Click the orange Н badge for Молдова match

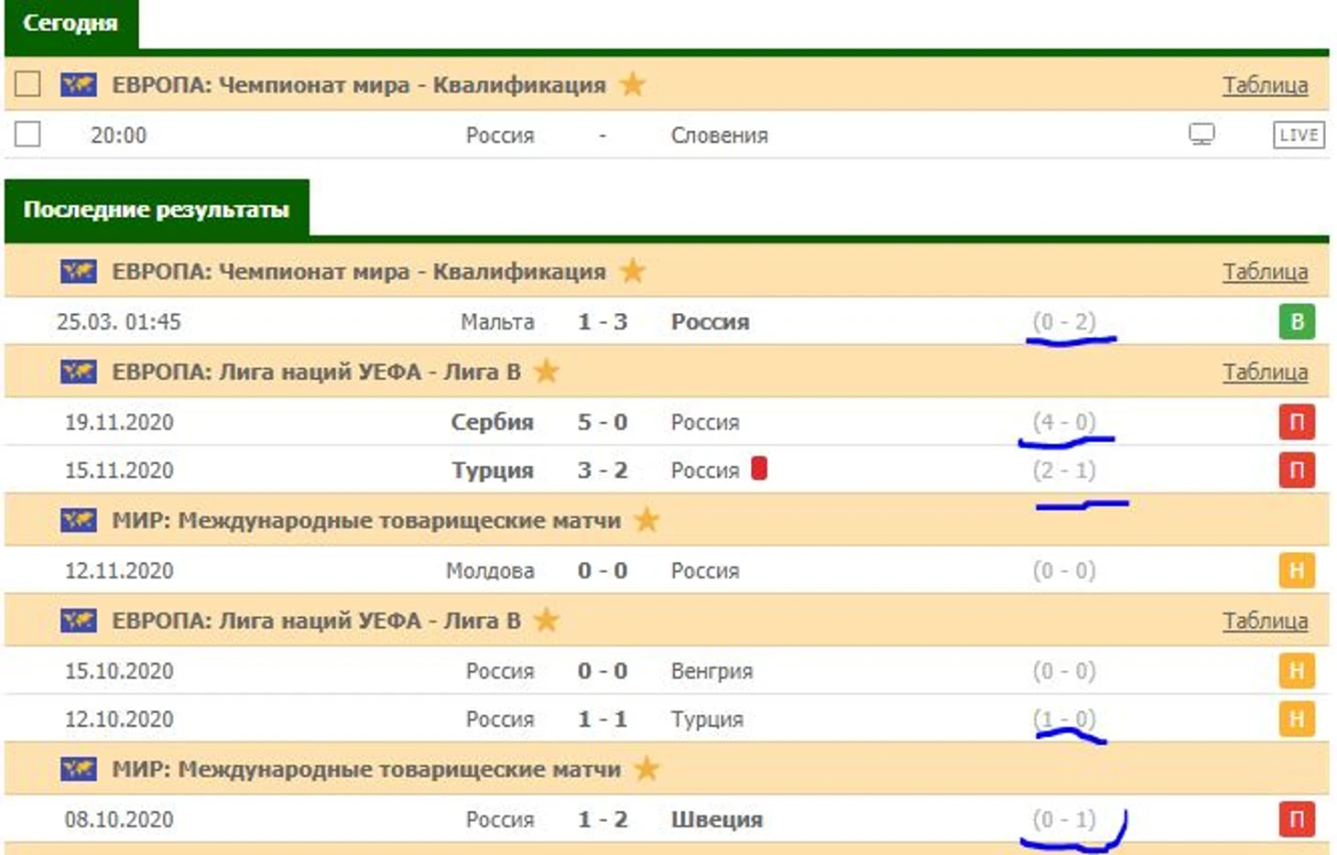1296,570
